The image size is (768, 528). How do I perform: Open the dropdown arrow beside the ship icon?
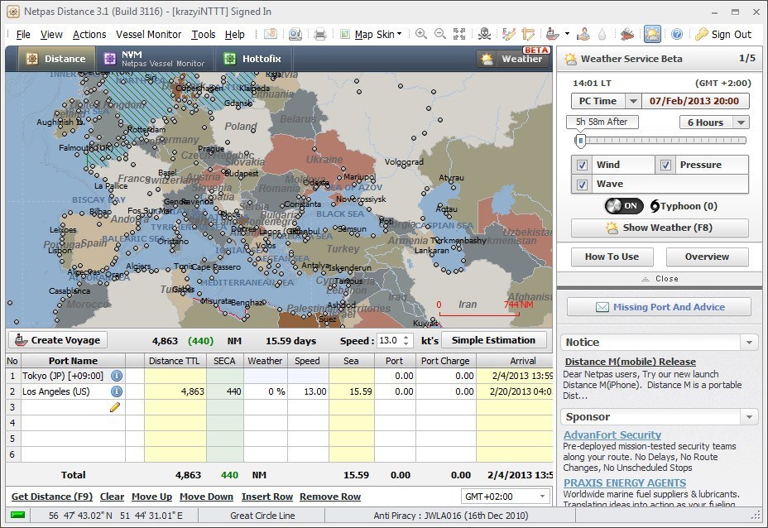point(567,34)
